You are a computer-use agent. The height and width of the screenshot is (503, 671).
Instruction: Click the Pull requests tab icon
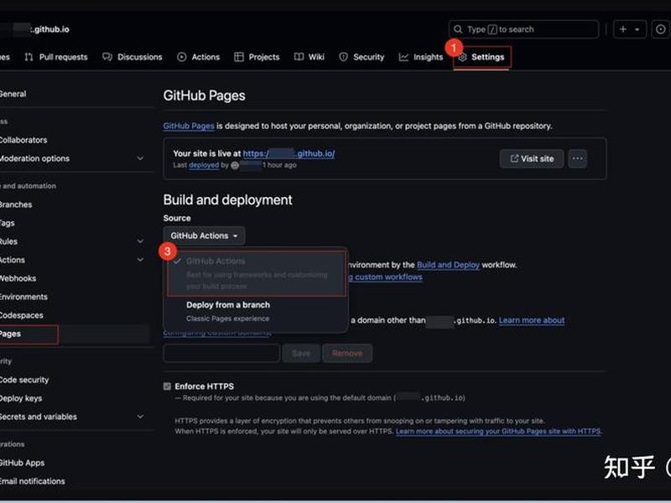(x=29, y=57)
